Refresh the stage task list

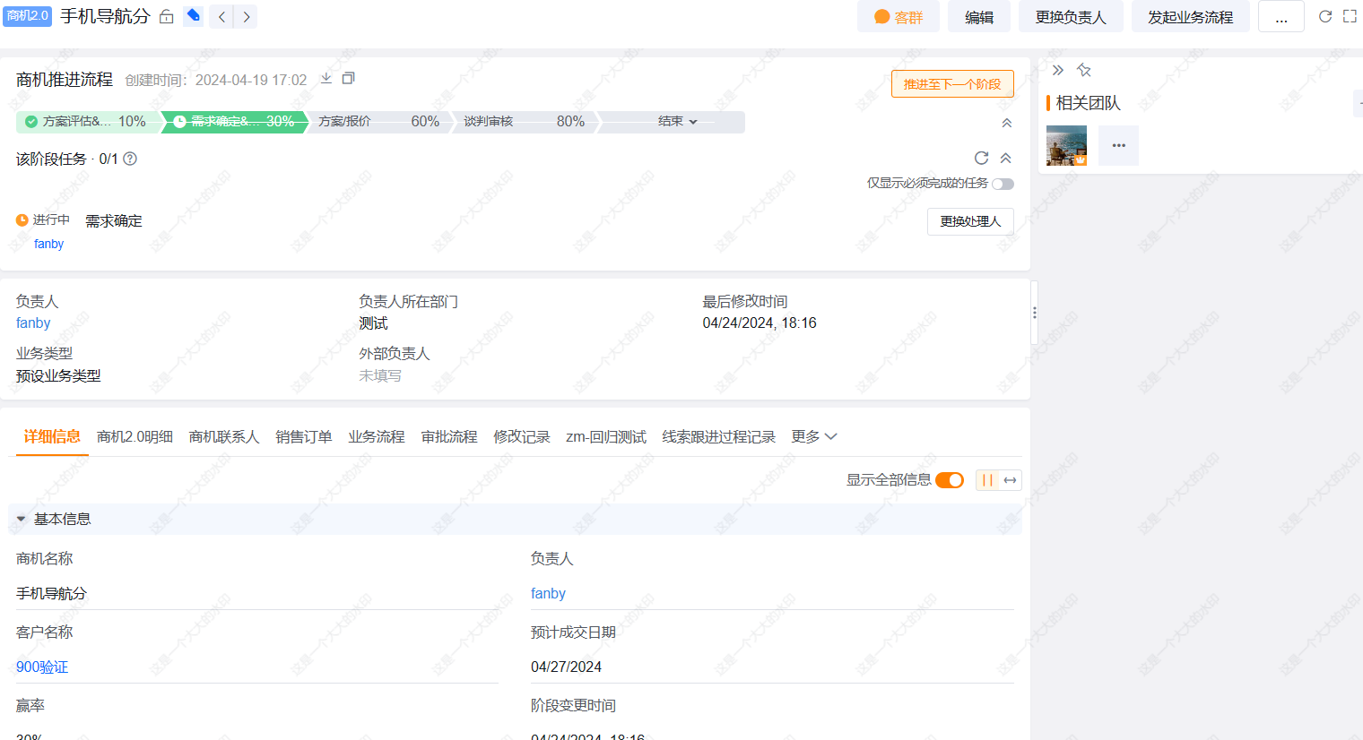click(981, 158)
